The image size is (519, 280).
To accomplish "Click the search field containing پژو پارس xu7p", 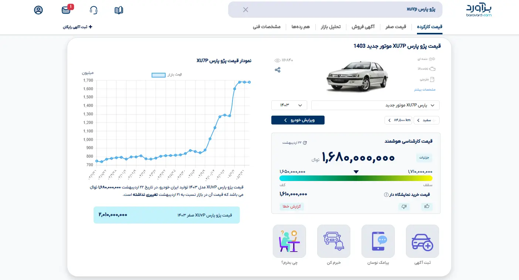I will tap(335, 10).
